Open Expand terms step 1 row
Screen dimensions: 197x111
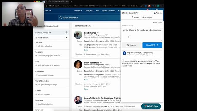[x=142, y=54]
